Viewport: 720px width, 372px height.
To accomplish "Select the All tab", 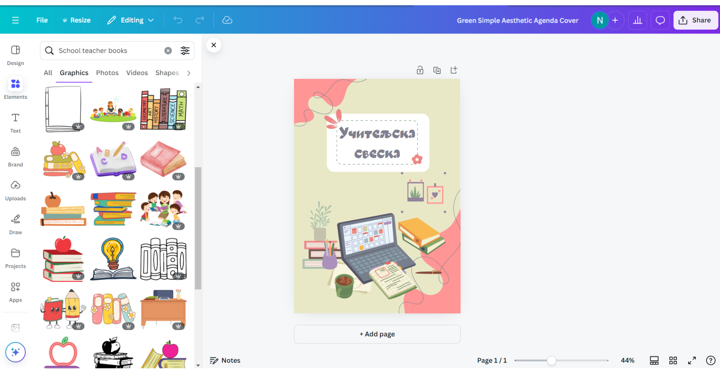I will (x=48, y=73).
